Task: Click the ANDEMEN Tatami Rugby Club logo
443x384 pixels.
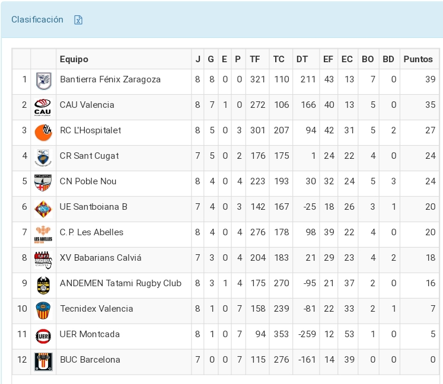Action: coord(43,284)
